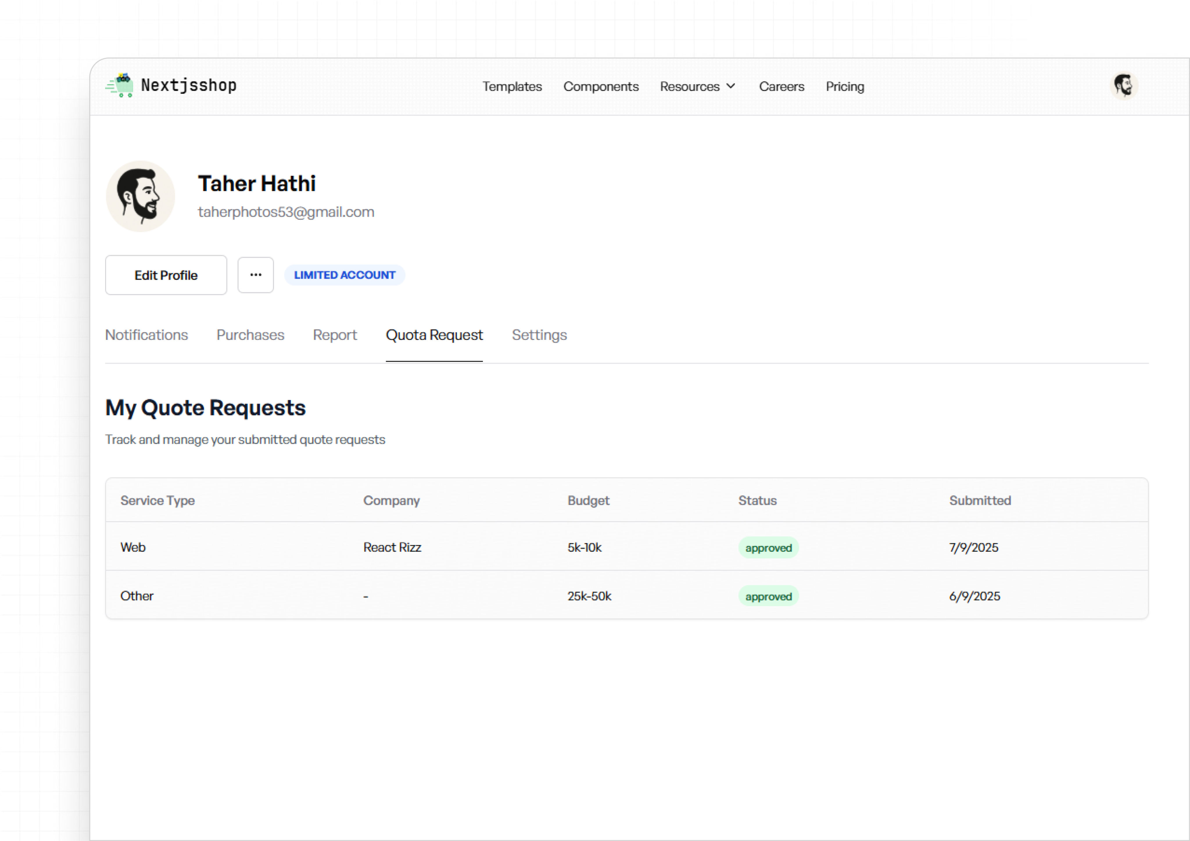Click the Nextjsshop shopping cart logo icon
Screen dimensions: 1190x841
click(120, 85)
